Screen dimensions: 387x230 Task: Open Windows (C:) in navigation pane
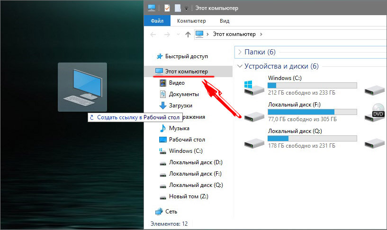(186, 151)
